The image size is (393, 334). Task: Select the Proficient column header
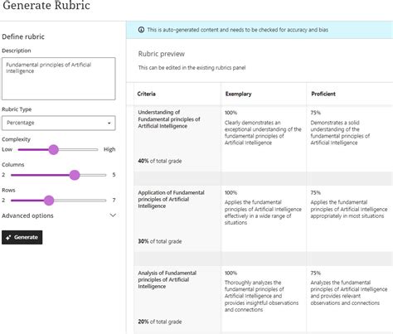coord(323,94)
